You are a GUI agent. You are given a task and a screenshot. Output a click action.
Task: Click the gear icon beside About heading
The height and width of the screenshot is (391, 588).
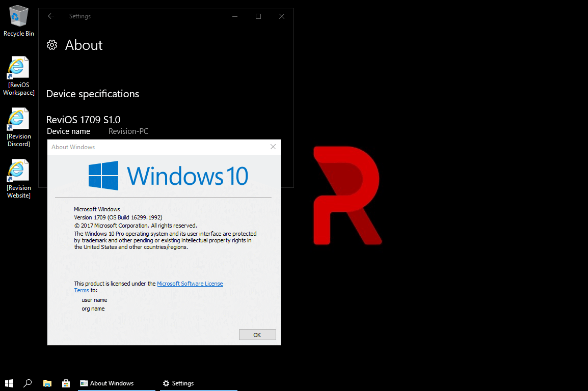coord(52,45)
